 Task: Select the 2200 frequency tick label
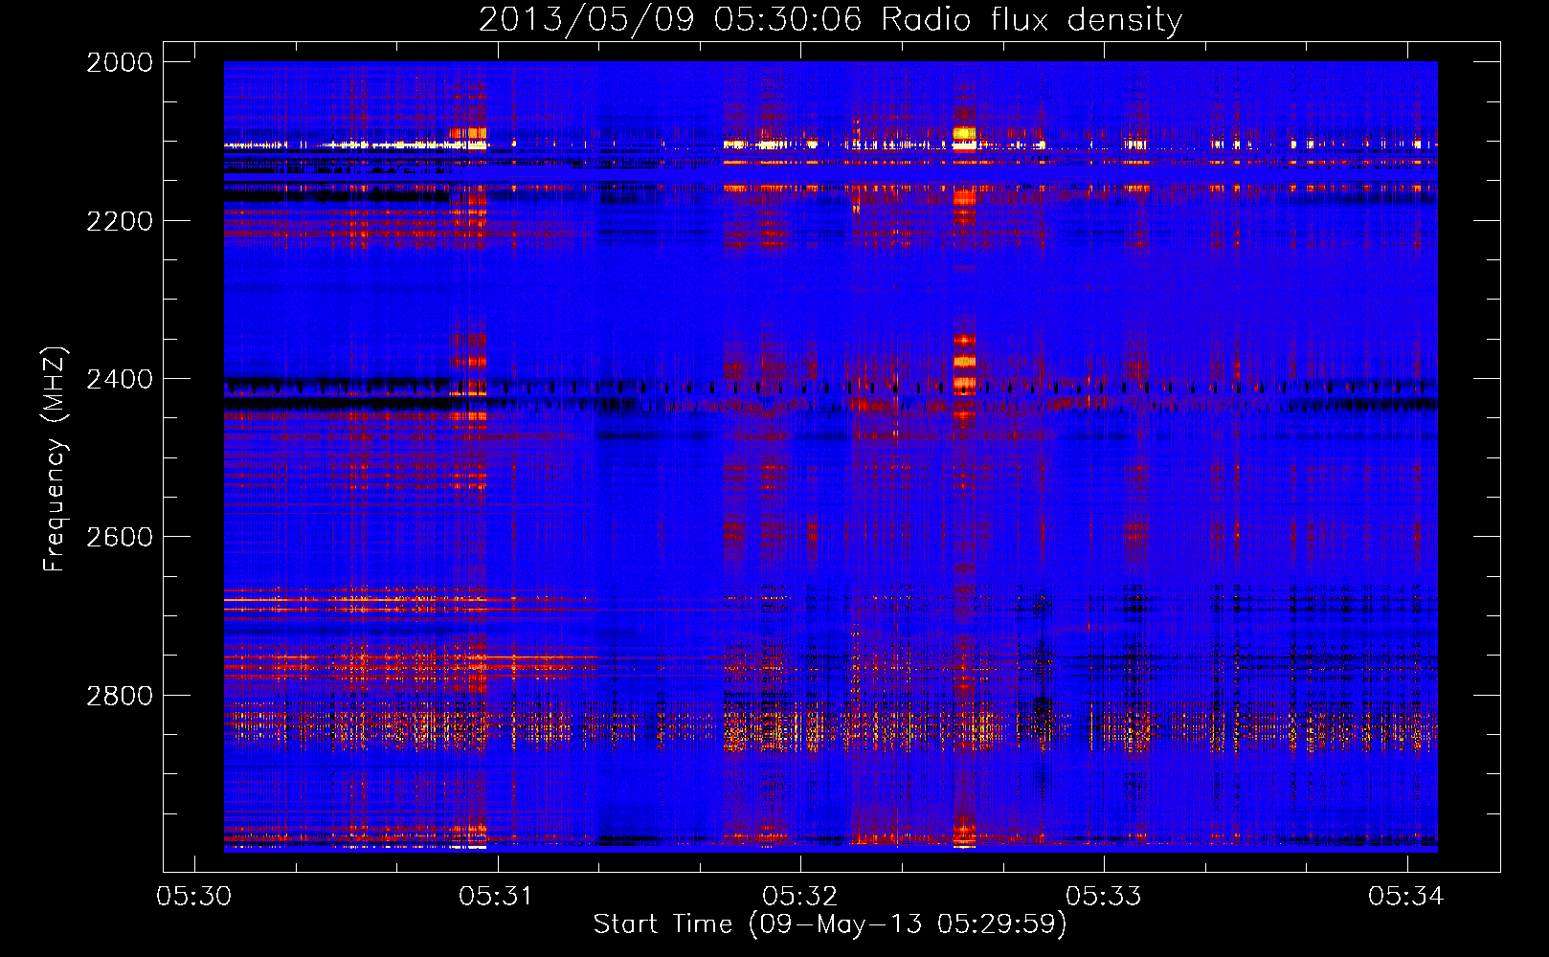point(120,221)
